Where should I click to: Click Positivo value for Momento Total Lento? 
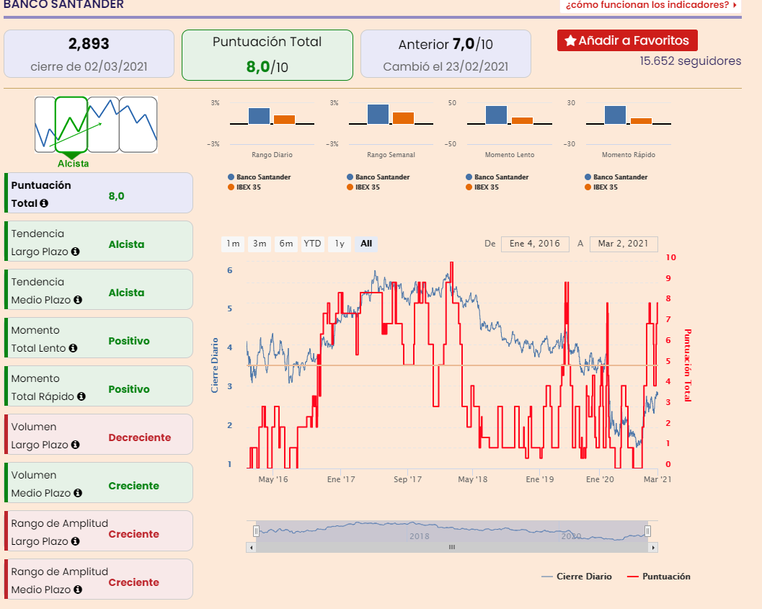[129, 341]
